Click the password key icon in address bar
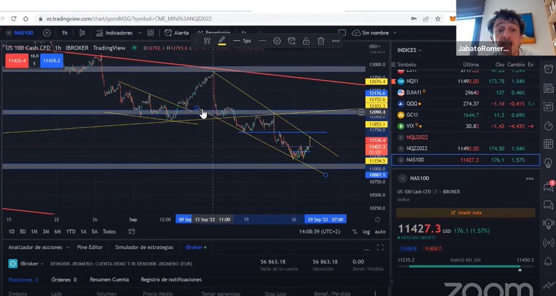 click(x=414, y=19)
